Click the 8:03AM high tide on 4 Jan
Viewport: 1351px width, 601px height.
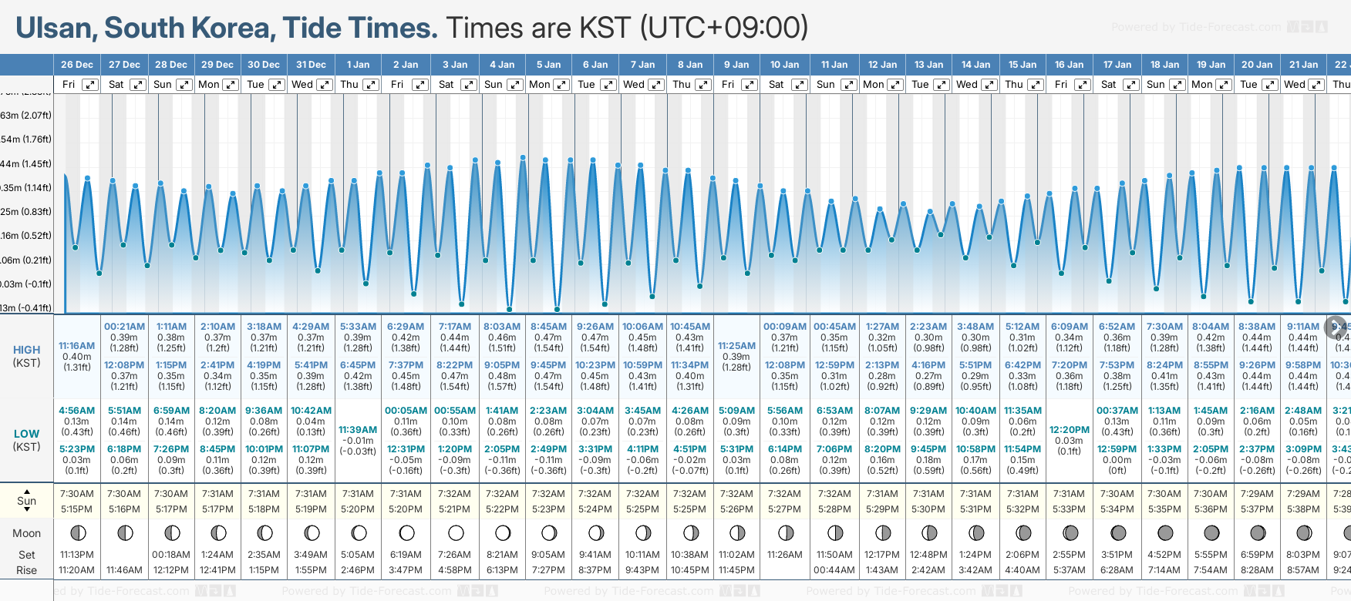coord(502,327)
